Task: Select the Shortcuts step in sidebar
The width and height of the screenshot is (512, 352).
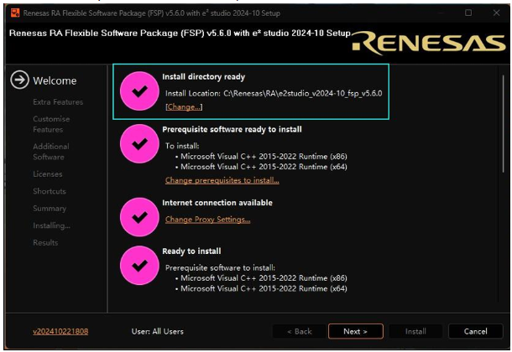Action: tap(50, 191)
